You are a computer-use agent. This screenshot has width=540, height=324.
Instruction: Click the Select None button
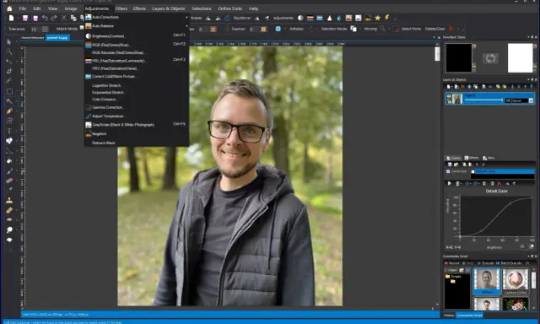pyautogui.click(x=408, y=29)
